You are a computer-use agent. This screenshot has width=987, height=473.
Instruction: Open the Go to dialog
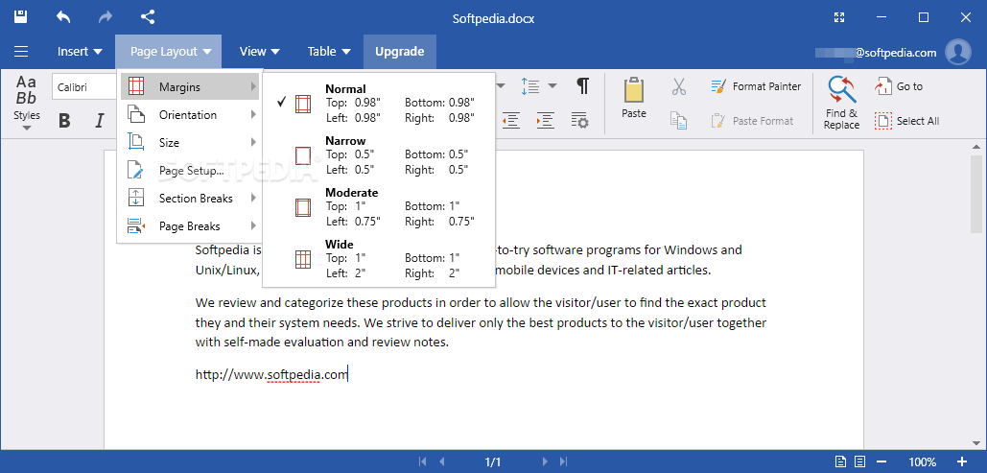click(x=899, y=86)
